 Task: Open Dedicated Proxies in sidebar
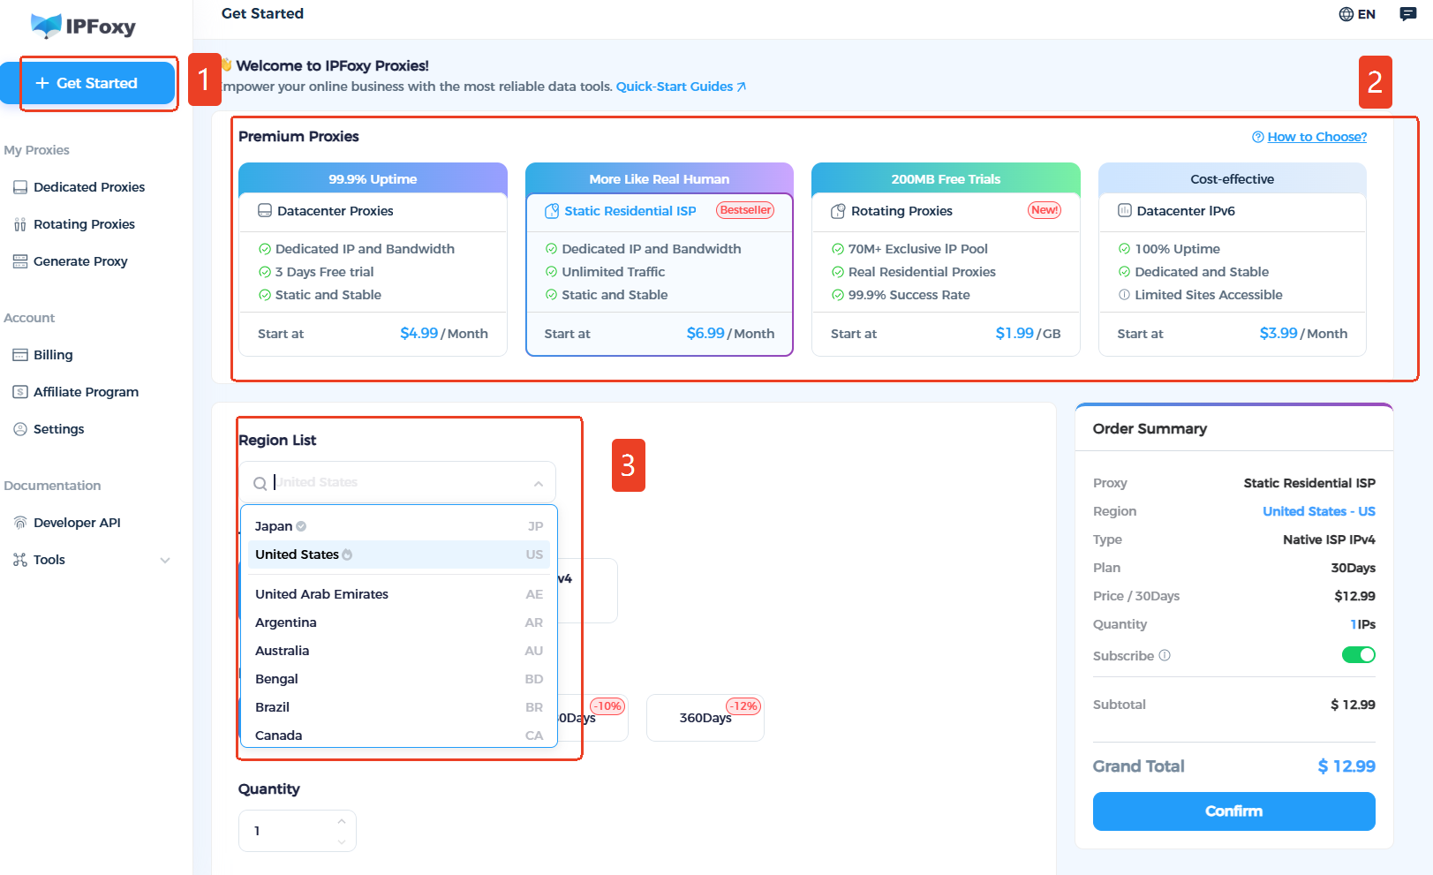pyautogui.click(x=88, y=187)
